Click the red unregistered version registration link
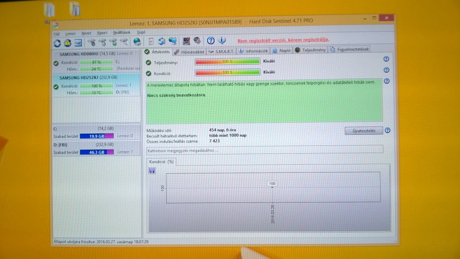The width and height of the screenshot is (460, 259). 283,40
